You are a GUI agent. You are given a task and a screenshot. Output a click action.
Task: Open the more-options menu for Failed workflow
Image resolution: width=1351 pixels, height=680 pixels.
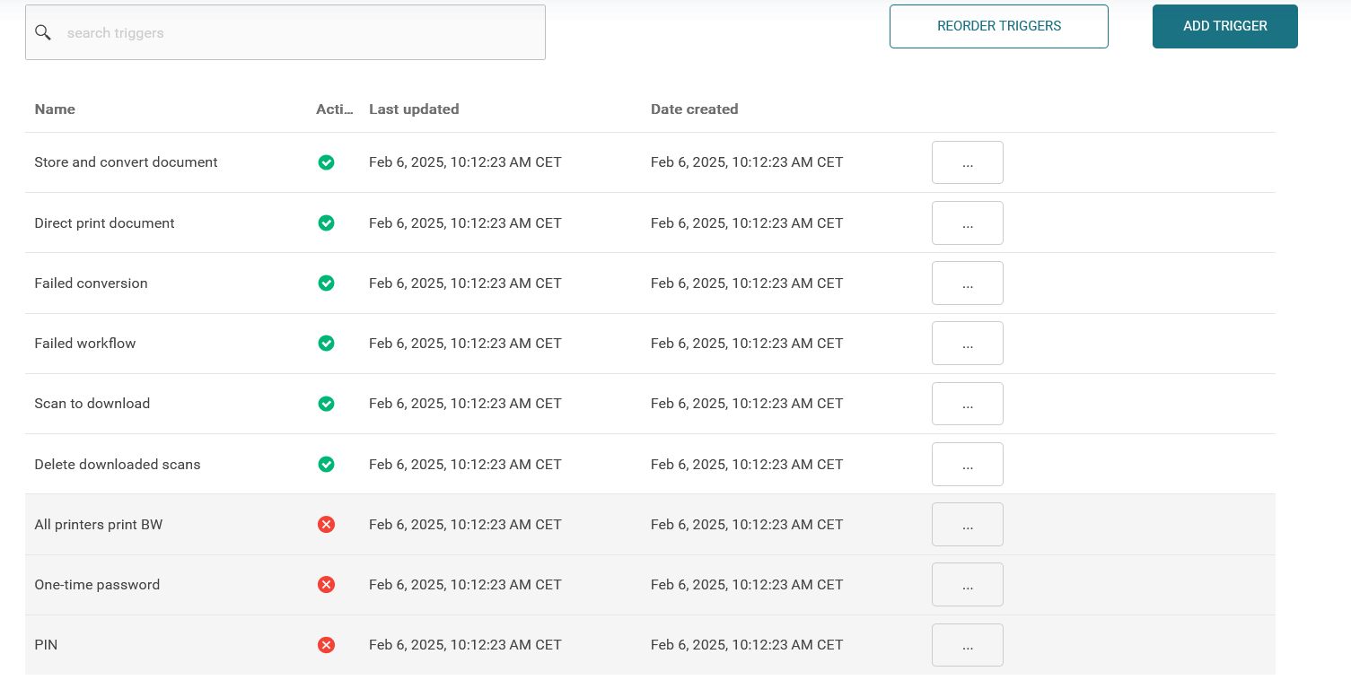click(x=967, y=343)
